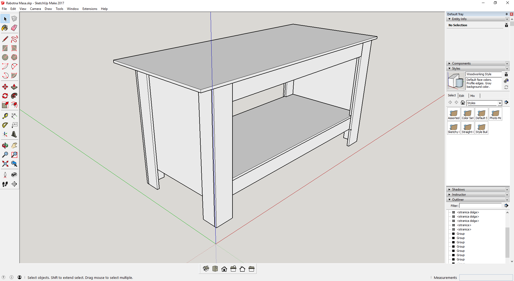Viewport: 514px width, 281px height.
Task: Apply the Sketchy Edges style collection
Action: pyautogui.click(x=453, y=128)
